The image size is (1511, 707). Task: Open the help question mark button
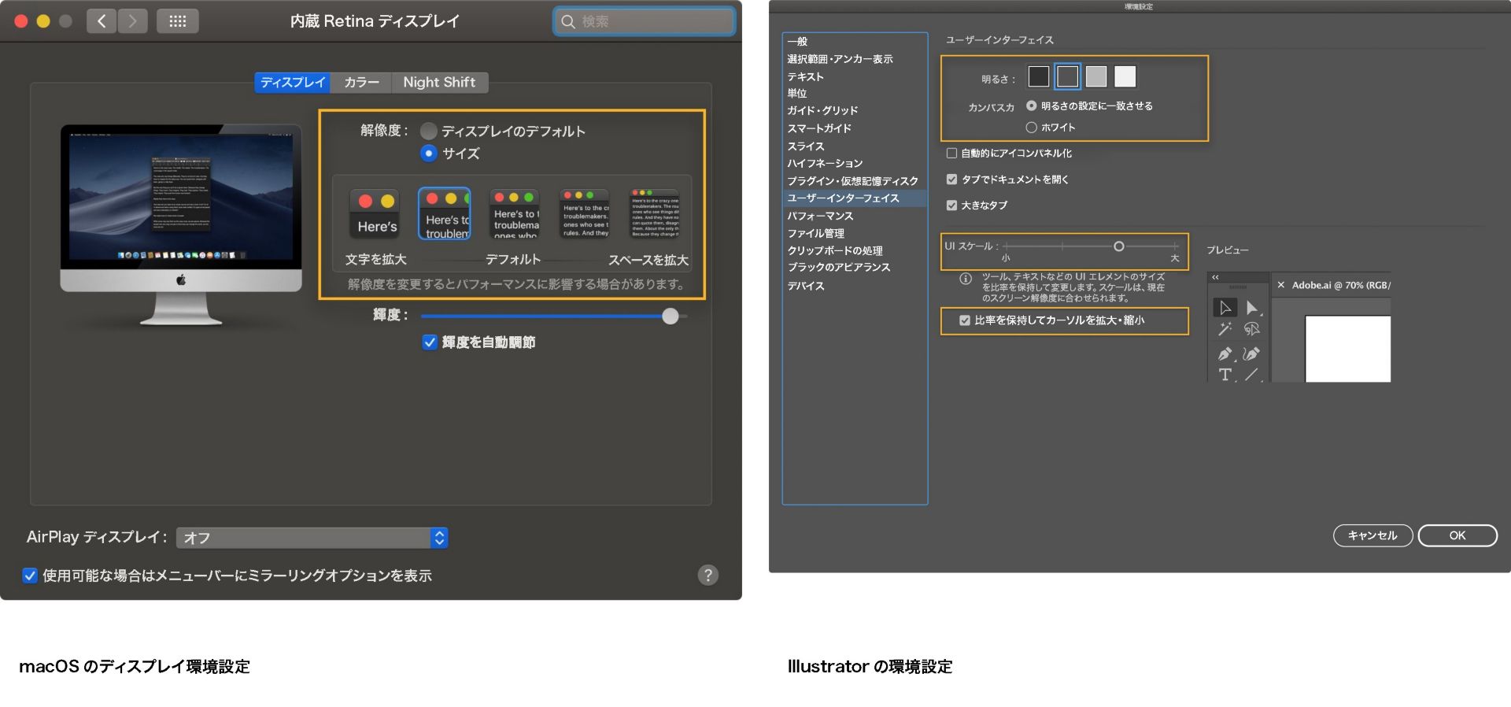coord(708,575)
